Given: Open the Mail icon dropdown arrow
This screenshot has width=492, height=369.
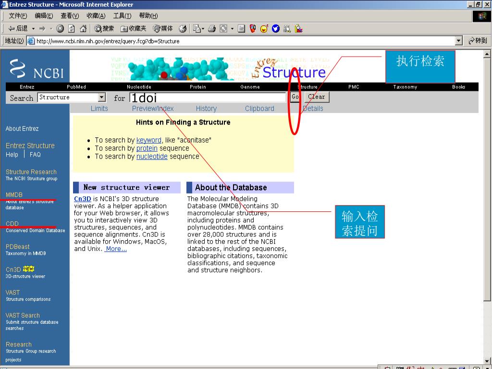Looking at the screenshot, I should click(x=203, y=28).
